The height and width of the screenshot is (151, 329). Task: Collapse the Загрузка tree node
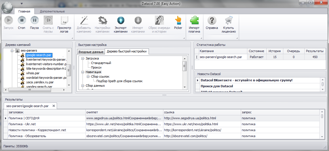[x=83, y=59]
